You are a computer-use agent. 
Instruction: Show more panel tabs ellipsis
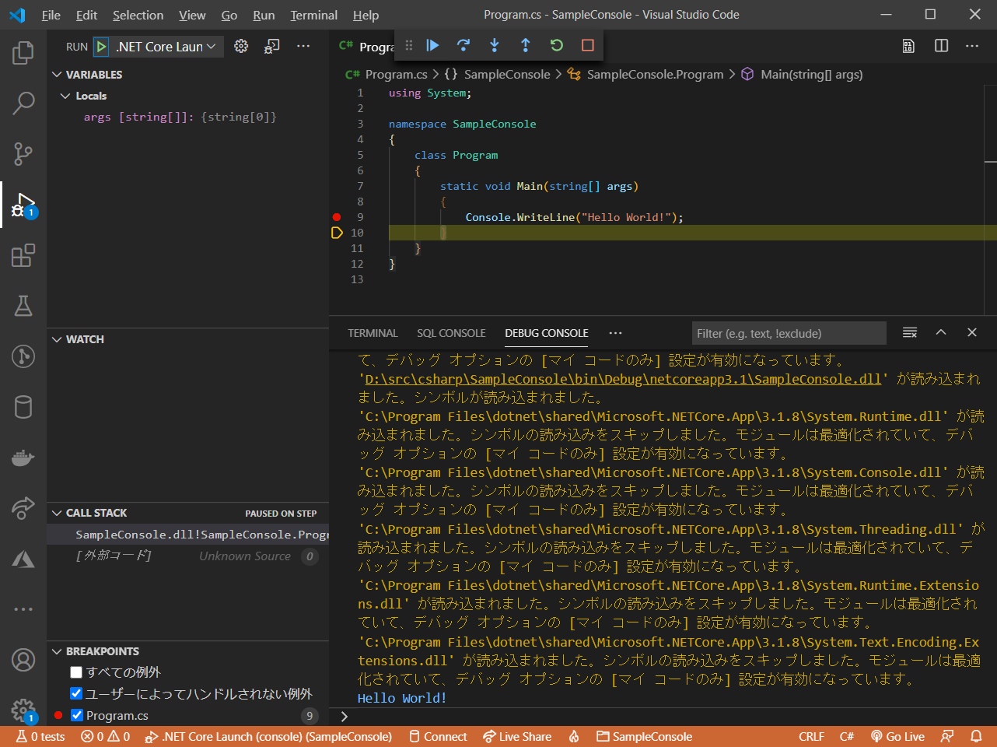click(x=615, y=333)
